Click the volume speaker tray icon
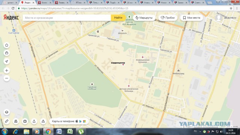This screenshot has width=240, height=135. click(221, 132)
